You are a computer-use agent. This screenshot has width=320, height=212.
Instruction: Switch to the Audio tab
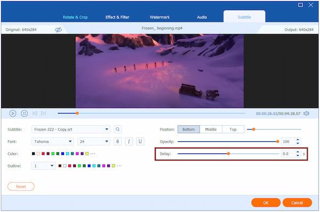pyautogui.click(x=202, y=18)
